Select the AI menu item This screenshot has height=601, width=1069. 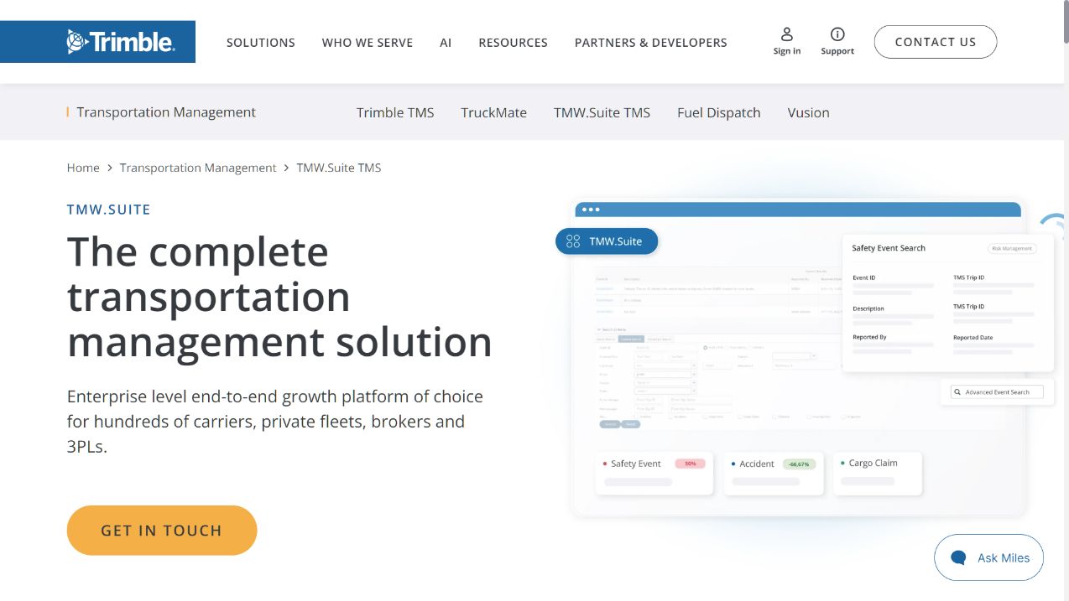click(x=446, y=43)
